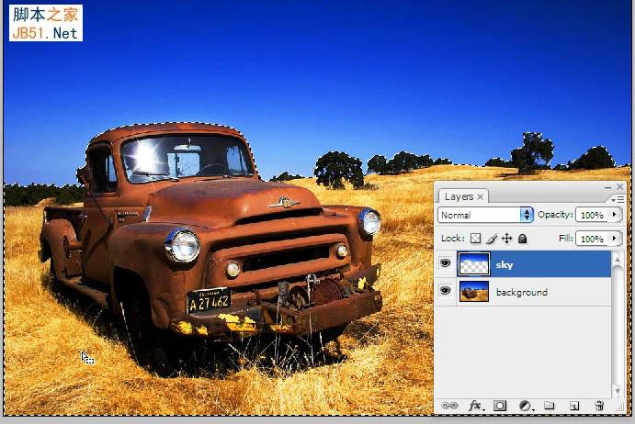This screenshot has height=424, width=635.
Task: Open the Fill slider arrow
Action: [615, 239]
